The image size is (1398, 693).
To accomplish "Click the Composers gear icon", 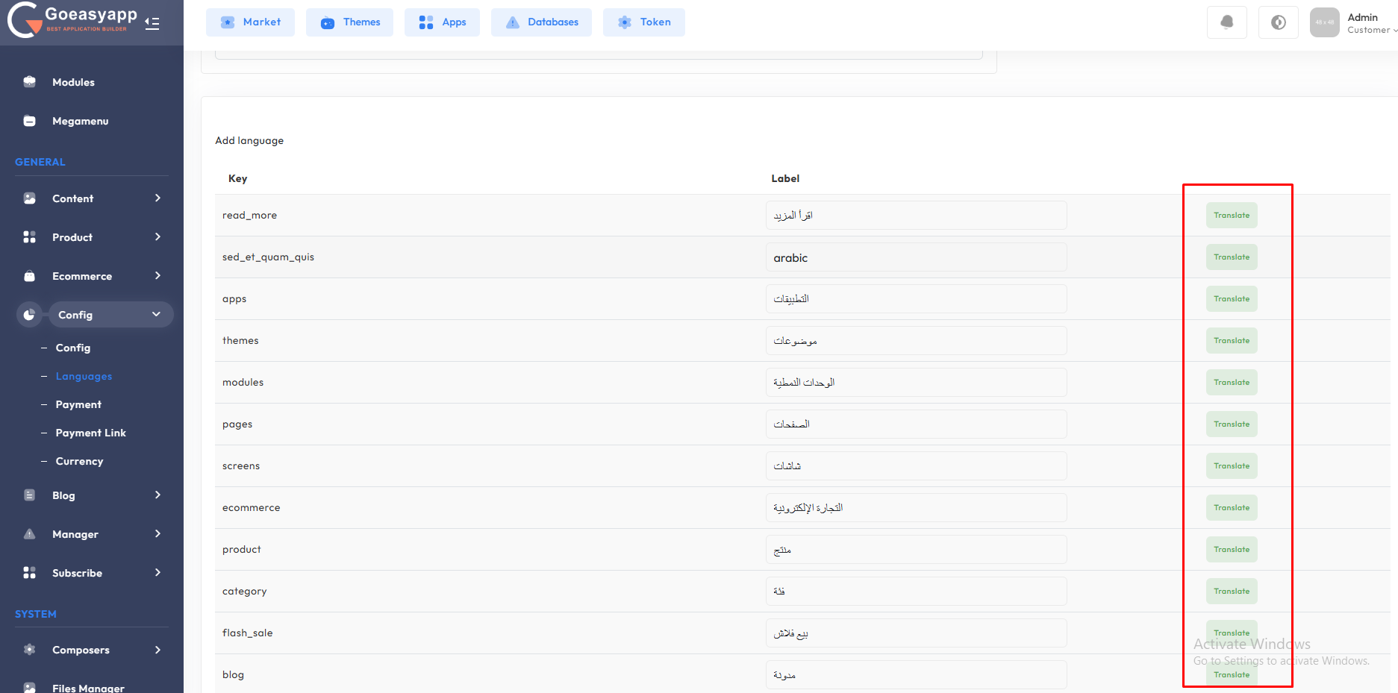I will point(30,650).
